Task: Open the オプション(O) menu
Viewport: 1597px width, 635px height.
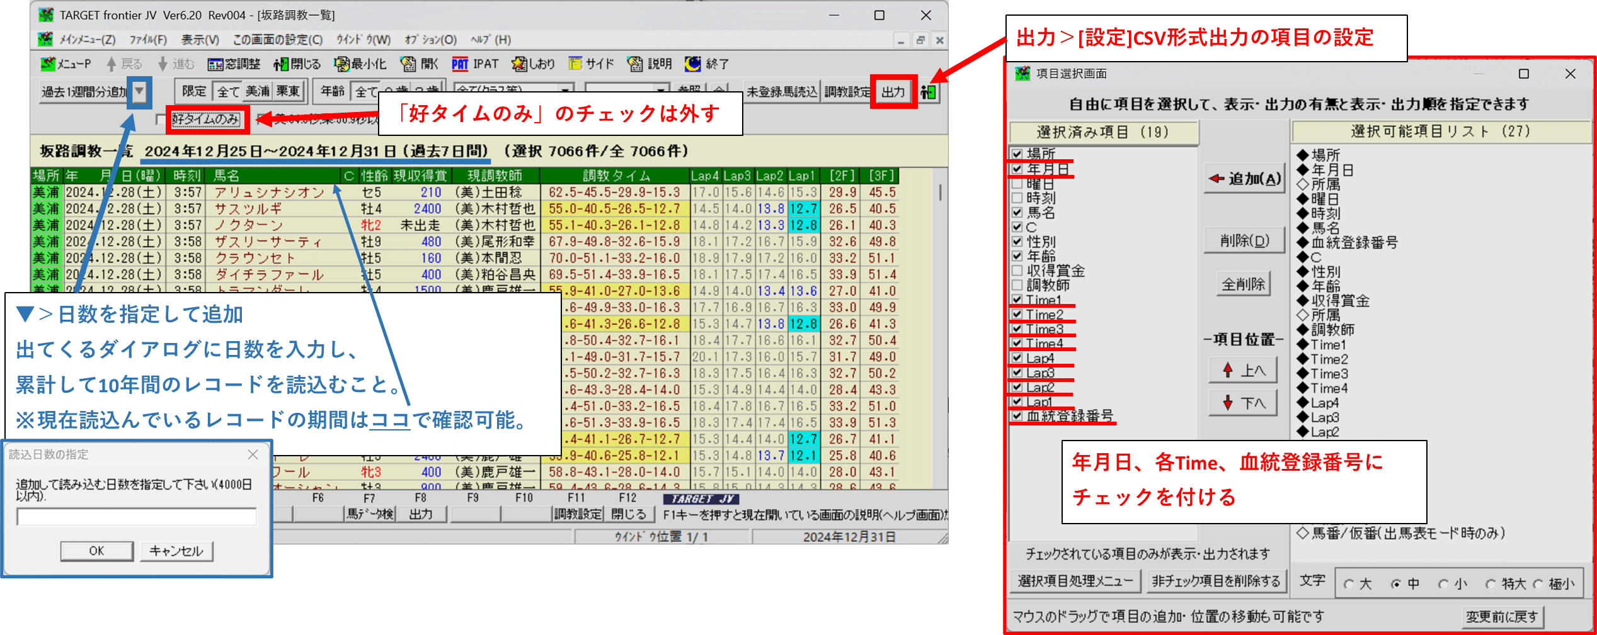Action: point(430,40)
